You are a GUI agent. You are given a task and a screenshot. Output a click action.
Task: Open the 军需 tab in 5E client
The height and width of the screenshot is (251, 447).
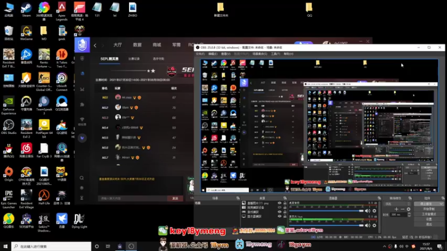coord(176,45)
